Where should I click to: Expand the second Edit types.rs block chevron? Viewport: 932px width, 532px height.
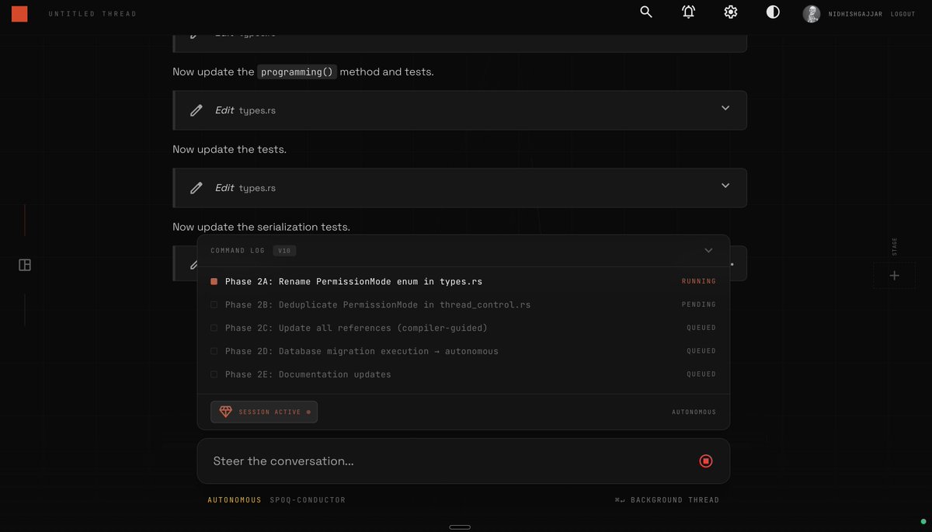725,186
